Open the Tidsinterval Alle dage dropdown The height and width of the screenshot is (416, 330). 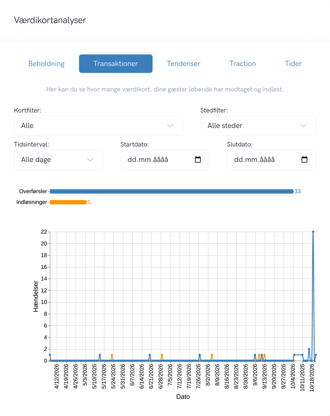click(58, 160)
